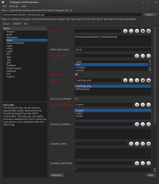Select *.php in the FILE_PATTERNS list

pos(111,62)
